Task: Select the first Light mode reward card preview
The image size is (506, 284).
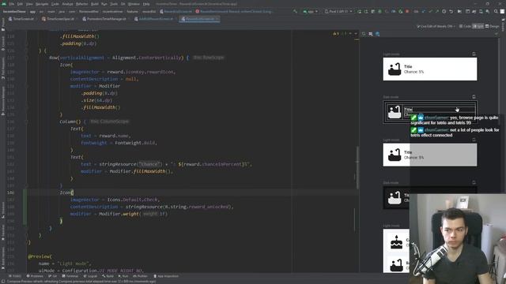Action: [x=430, y=69]
